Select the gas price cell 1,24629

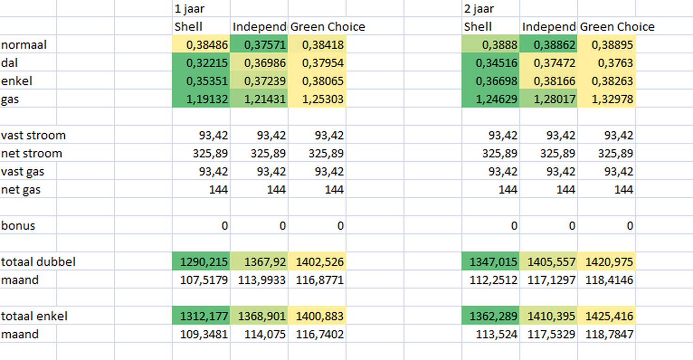pyautogui.click(x=490, y=99)
